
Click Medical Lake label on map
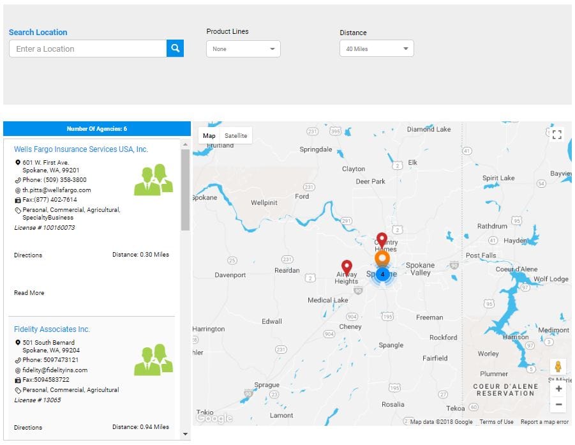(328, 300)
